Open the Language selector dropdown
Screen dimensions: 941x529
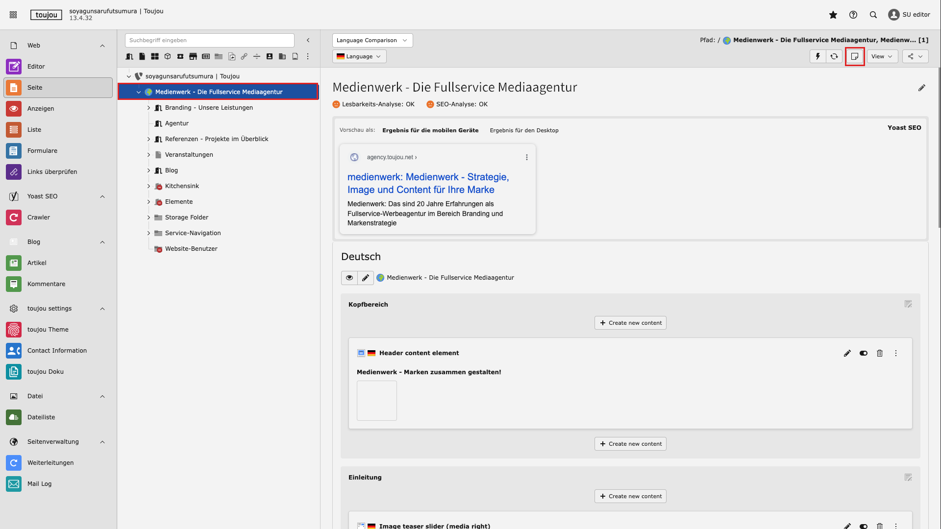tap(359, 56)
